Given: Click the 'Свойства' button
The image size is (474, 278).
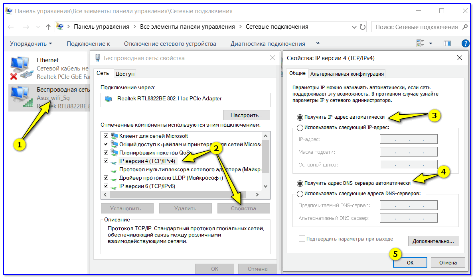Looking at the screenshot, I should [244, 209].
